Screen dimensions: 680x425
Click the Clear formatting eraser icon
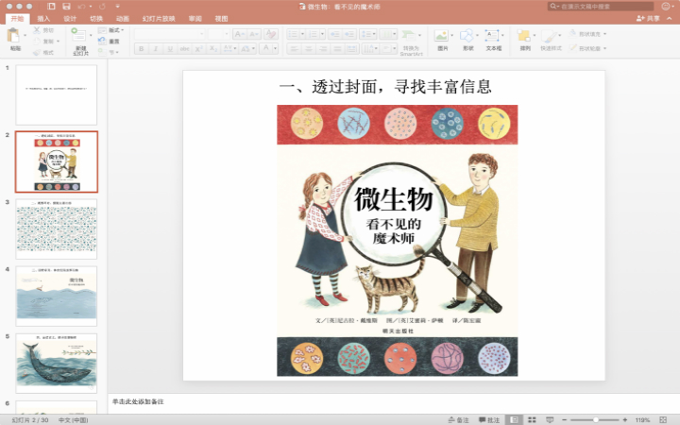coord(271,34)
